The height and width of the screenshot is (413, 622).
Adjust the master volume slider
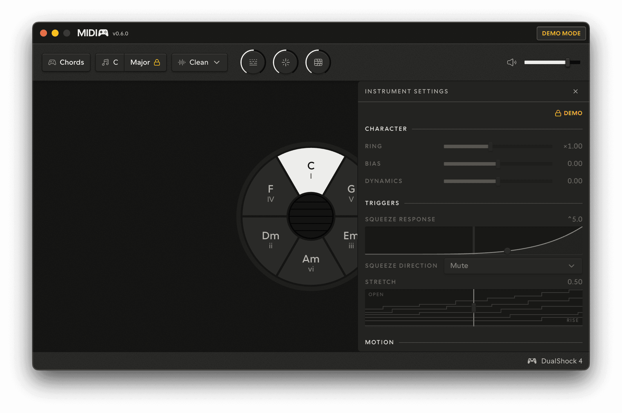click(x=552, y=62)
